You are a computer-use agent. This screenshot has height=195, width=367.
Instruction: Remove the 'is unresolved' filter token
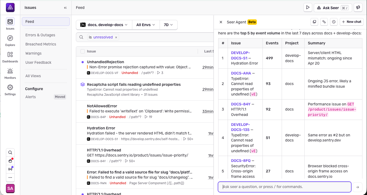tap(116, 37)
